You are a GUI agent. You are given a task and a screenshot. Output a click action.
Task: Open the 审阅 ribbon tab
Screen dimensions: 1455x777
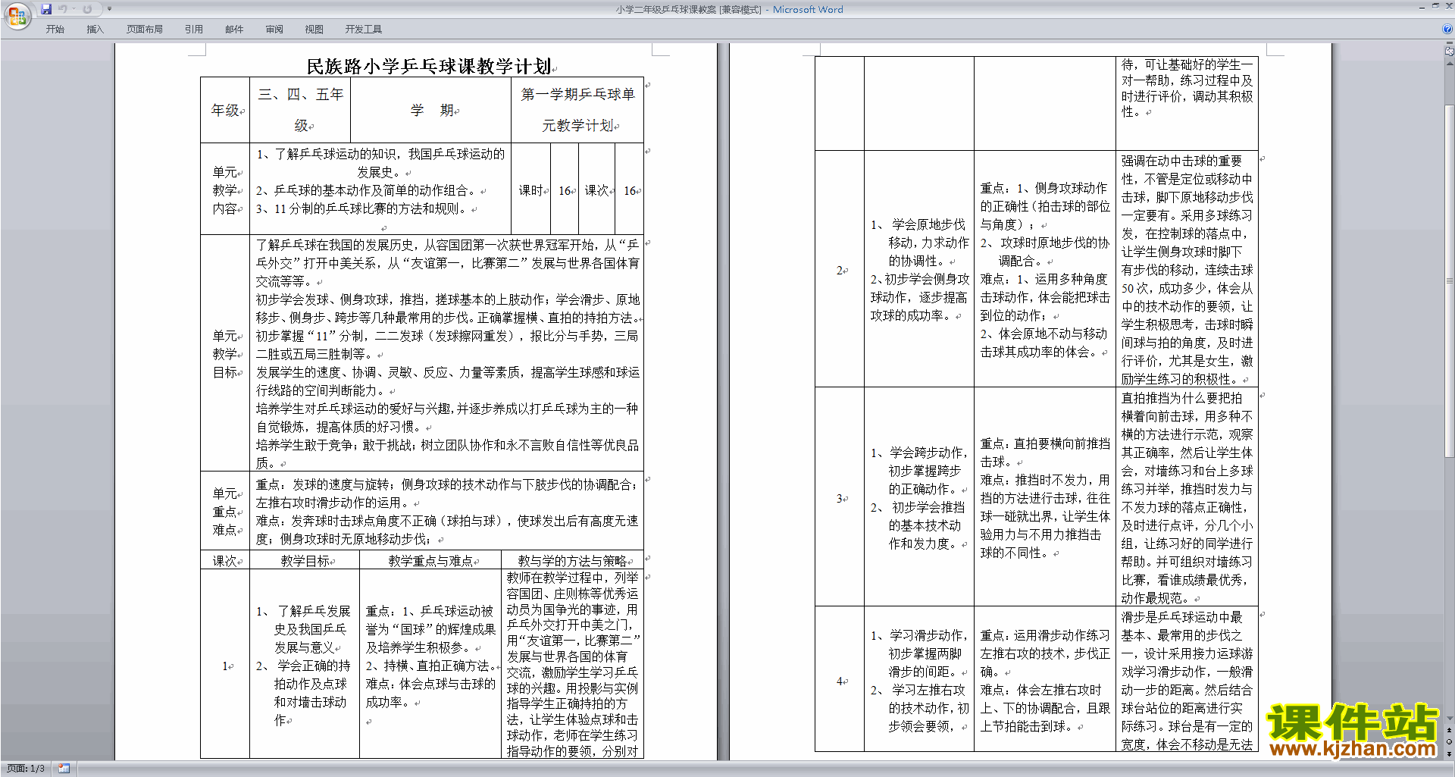274,30
